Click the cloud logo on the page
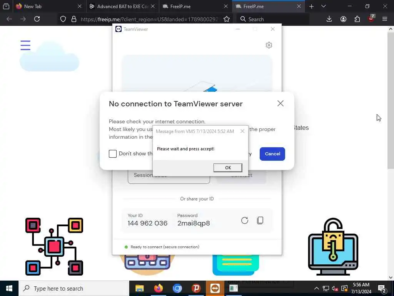The height and width of the screenshot is (296, 394). click(50, 57)
